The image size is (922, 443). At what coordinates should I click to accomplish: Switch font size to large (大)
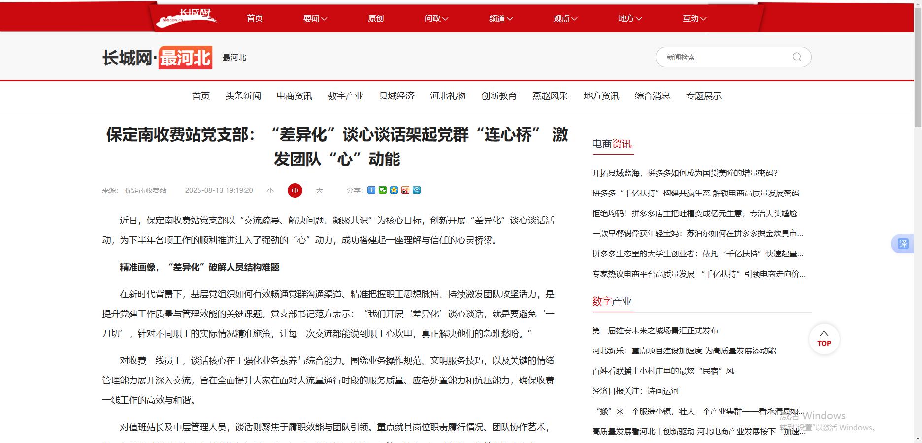pos(319,190)
